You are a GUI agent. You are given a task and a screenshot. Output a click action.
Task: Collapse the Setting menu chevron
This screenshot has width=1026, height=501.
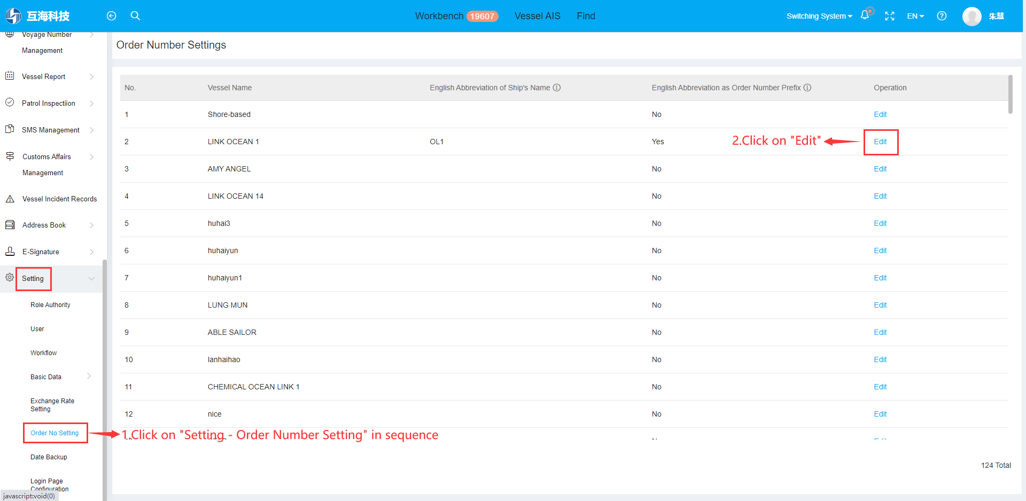(91, 279)
